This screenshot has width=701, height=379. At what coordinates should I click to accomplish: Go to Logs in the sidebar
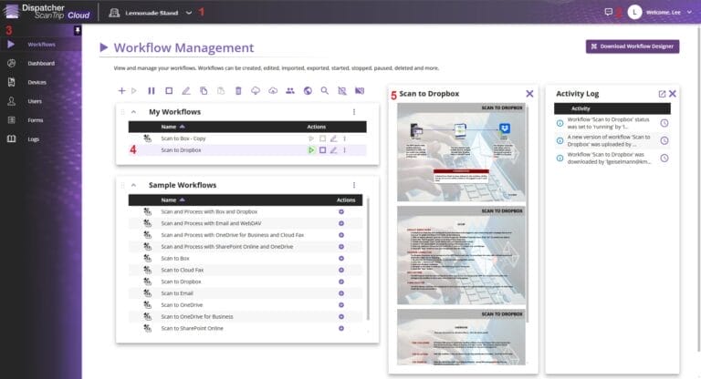coord(34,139)
